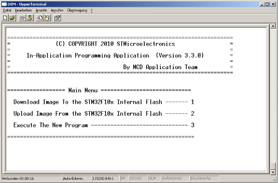Viewport: 278px width, 183px height.
Task: Close the HyperTerminal window
Action: [273, 4]
